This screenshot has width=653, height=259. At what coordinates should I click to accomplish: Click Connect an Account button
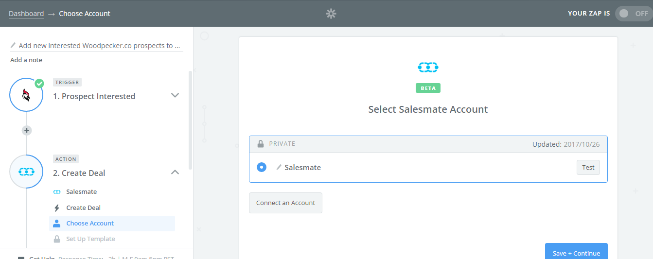click(285, 203)
